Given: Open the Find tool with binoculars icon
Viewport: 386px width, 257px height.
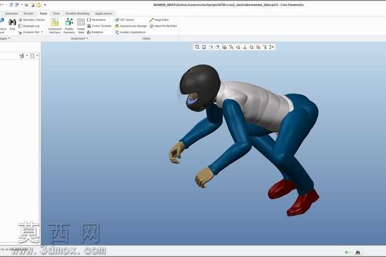Looking at the screenshot, I should [x=12, y=25].
